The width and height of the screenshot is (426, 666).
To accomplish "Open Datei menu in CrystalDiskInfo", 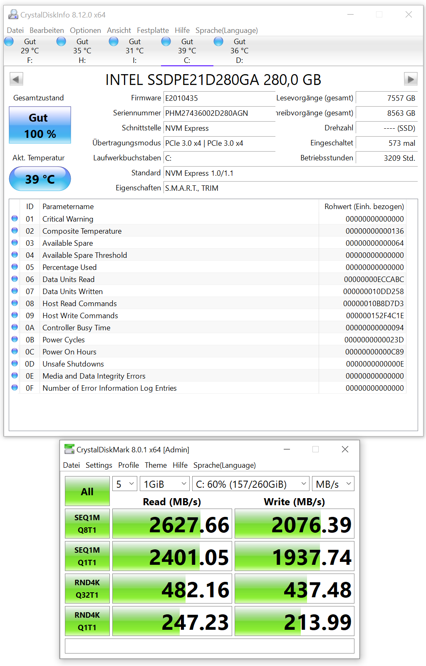I will (15, 30).
